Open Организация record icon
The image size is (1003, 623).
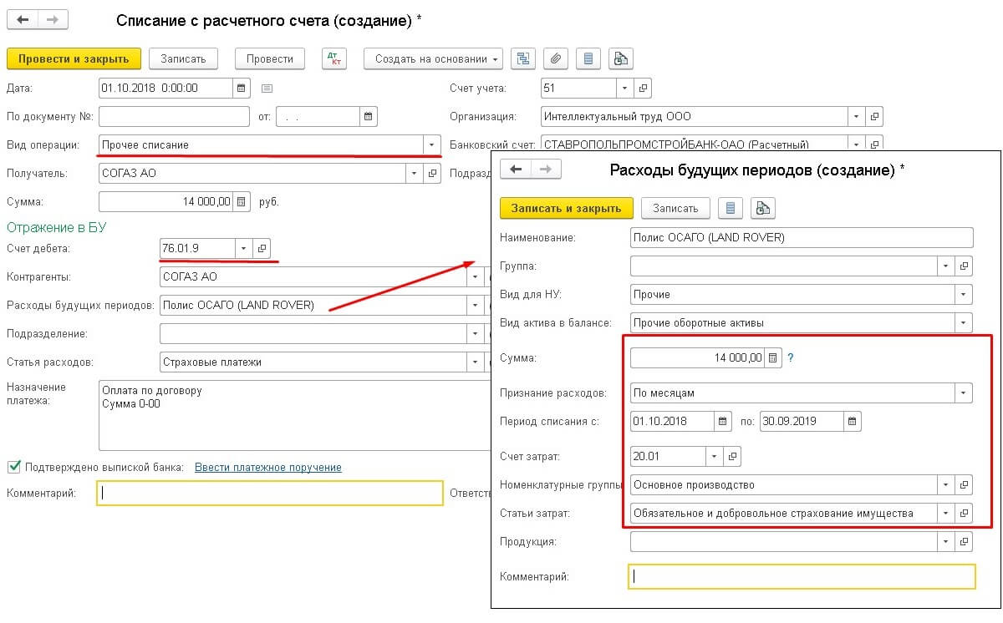coord(874,116)
